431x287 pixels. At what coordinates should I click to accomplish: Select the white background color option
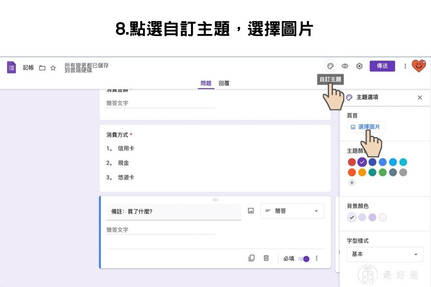pos(383,217)
